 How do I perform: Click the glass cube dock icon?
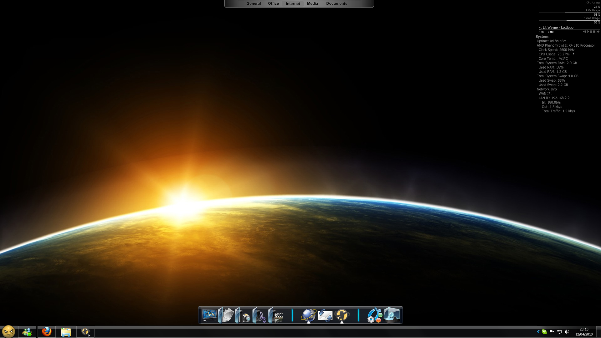coord(392,315)
